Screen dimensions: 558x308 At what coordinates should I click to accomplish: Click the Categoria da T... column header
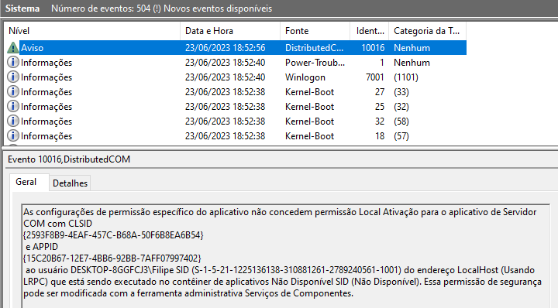coord(427,31)
